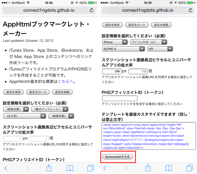Click Last updated: October 12, 2013 text

(28, 41)
